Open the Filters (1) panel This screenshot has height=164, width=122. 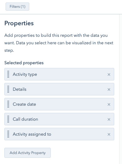click(17, 7)
